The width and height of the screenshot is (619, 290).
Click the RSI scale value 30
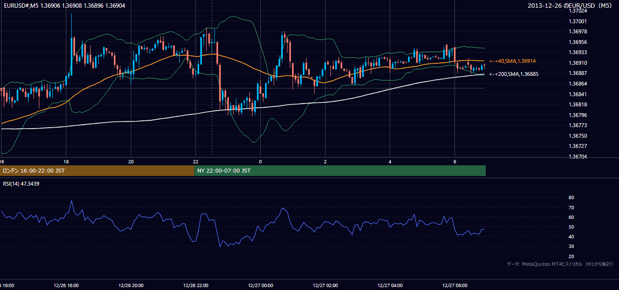(572, 246)
